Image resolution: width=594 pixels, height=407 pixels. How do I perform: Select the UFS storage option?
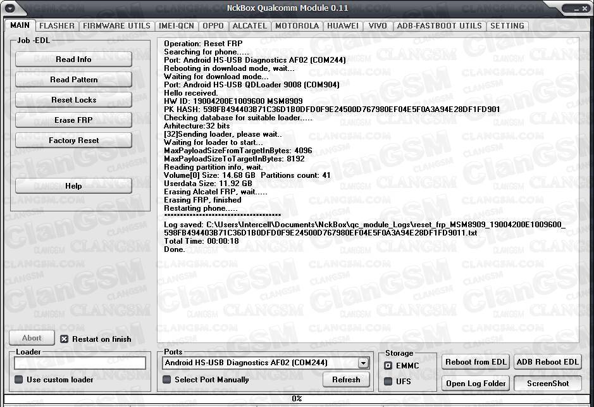click(x=388, y=382)
